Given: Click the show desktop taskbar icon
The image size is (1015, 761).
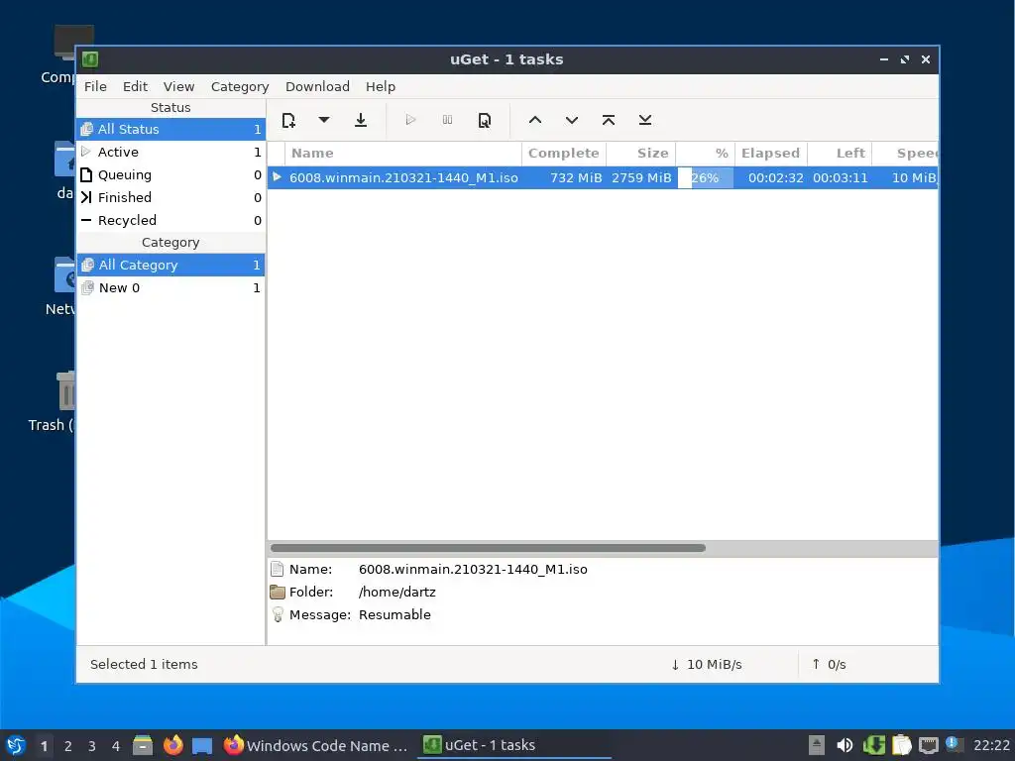Looking at the screenshot, I should click(202, 746).
